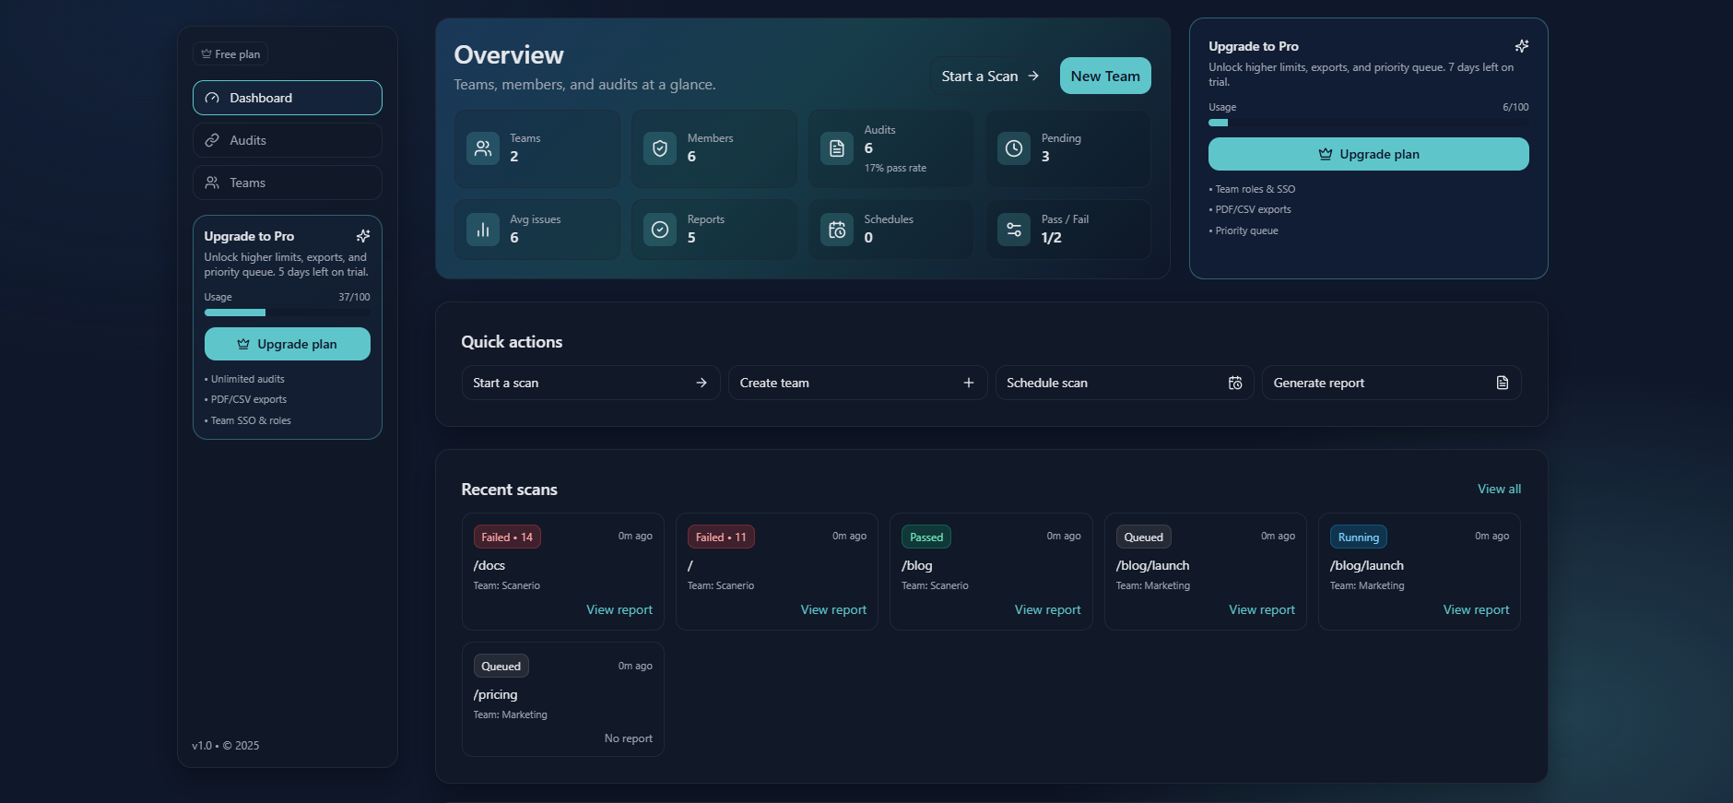Image resolution: width=1733 pixels, height=803 pixels.
Task: Go to Audits in the sidebar
Action: (287, 140)
